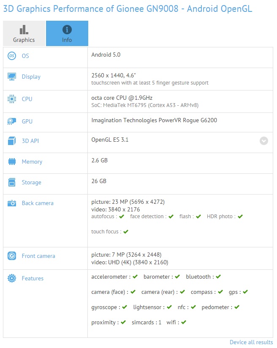Screen dimensions: 277x348
Task: Switch to the Graphics tab
Action: pyautogui.click(x=24, y=33)
